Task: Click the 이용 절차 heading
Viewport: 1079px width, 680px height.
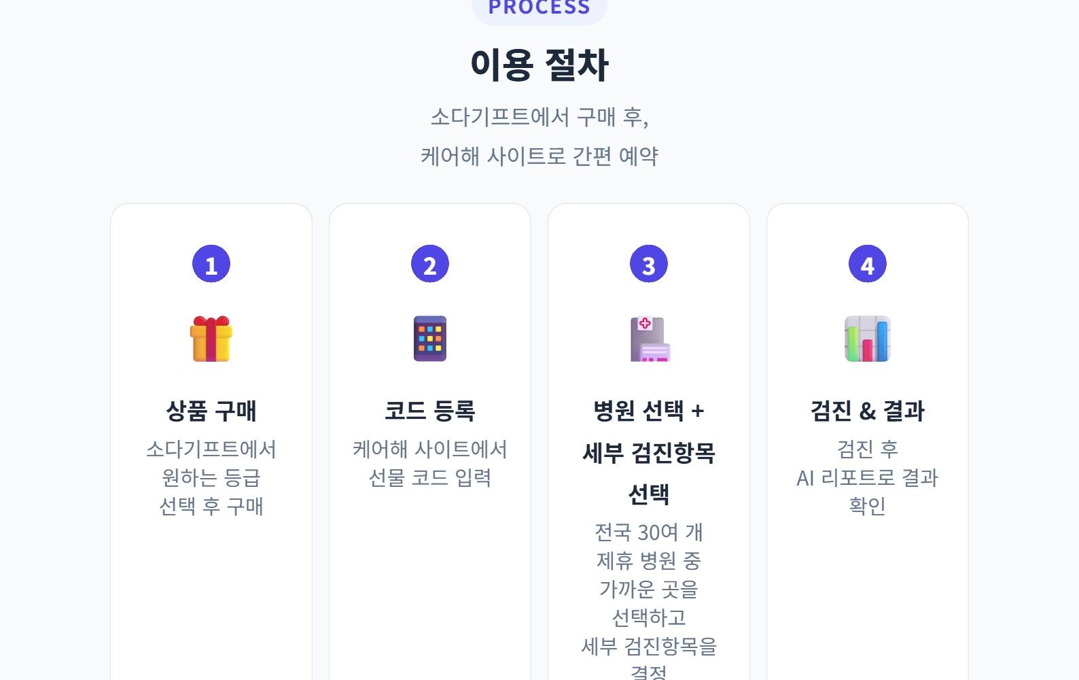Action: [539, 65]
